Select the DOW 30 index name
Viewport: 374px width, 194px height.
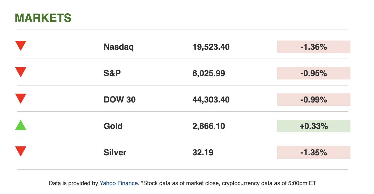pyautogui.click(x=120, y=100)
